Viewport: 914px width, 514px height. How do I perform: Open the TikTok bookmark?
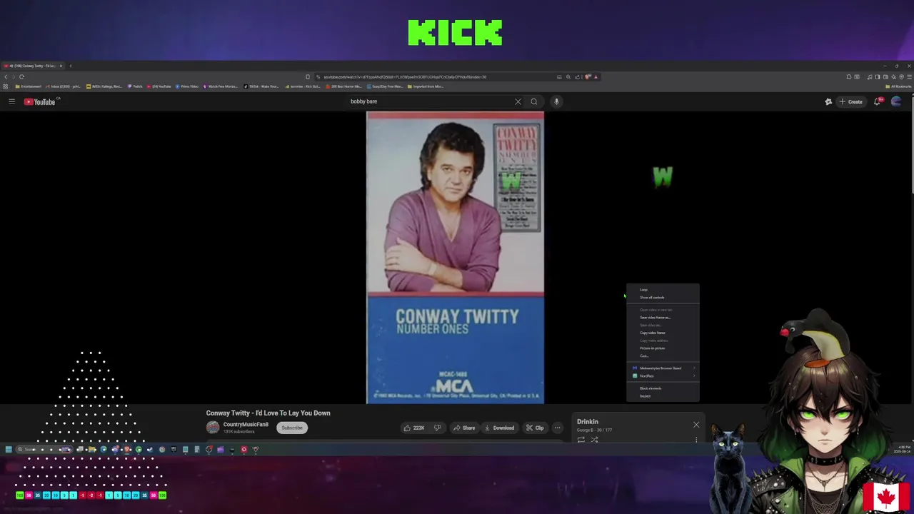[x=261, y=86]
